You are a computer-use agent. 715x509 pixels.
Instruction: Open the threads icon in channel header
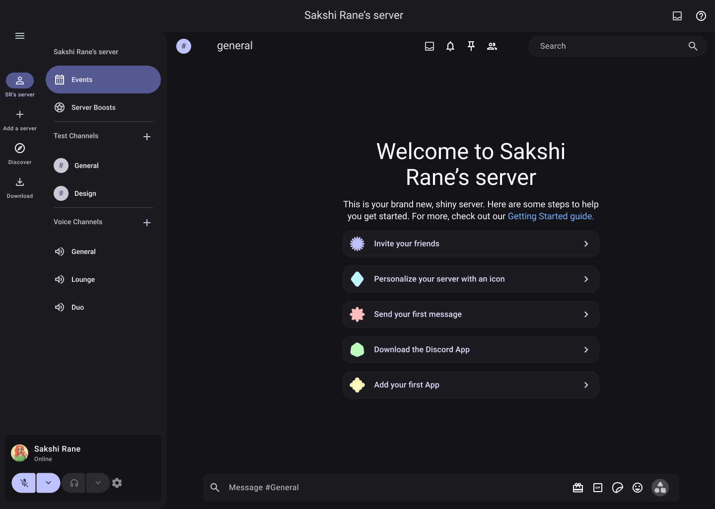pyautogui.click(x=429, y=46)
